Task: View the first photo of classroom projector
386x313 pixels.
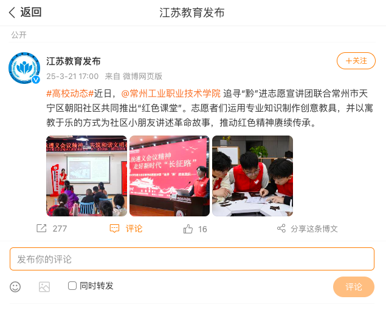Action: point(87,176)
